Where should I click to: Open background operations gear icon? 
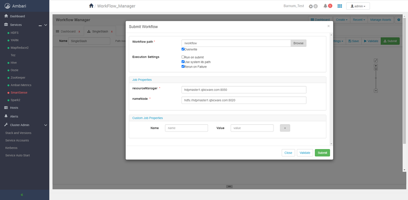[x=311, y=6]
